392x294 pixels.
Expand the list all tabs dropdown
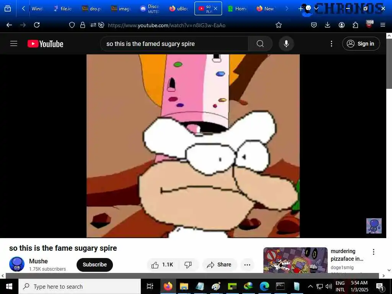(x=316, y=9)
